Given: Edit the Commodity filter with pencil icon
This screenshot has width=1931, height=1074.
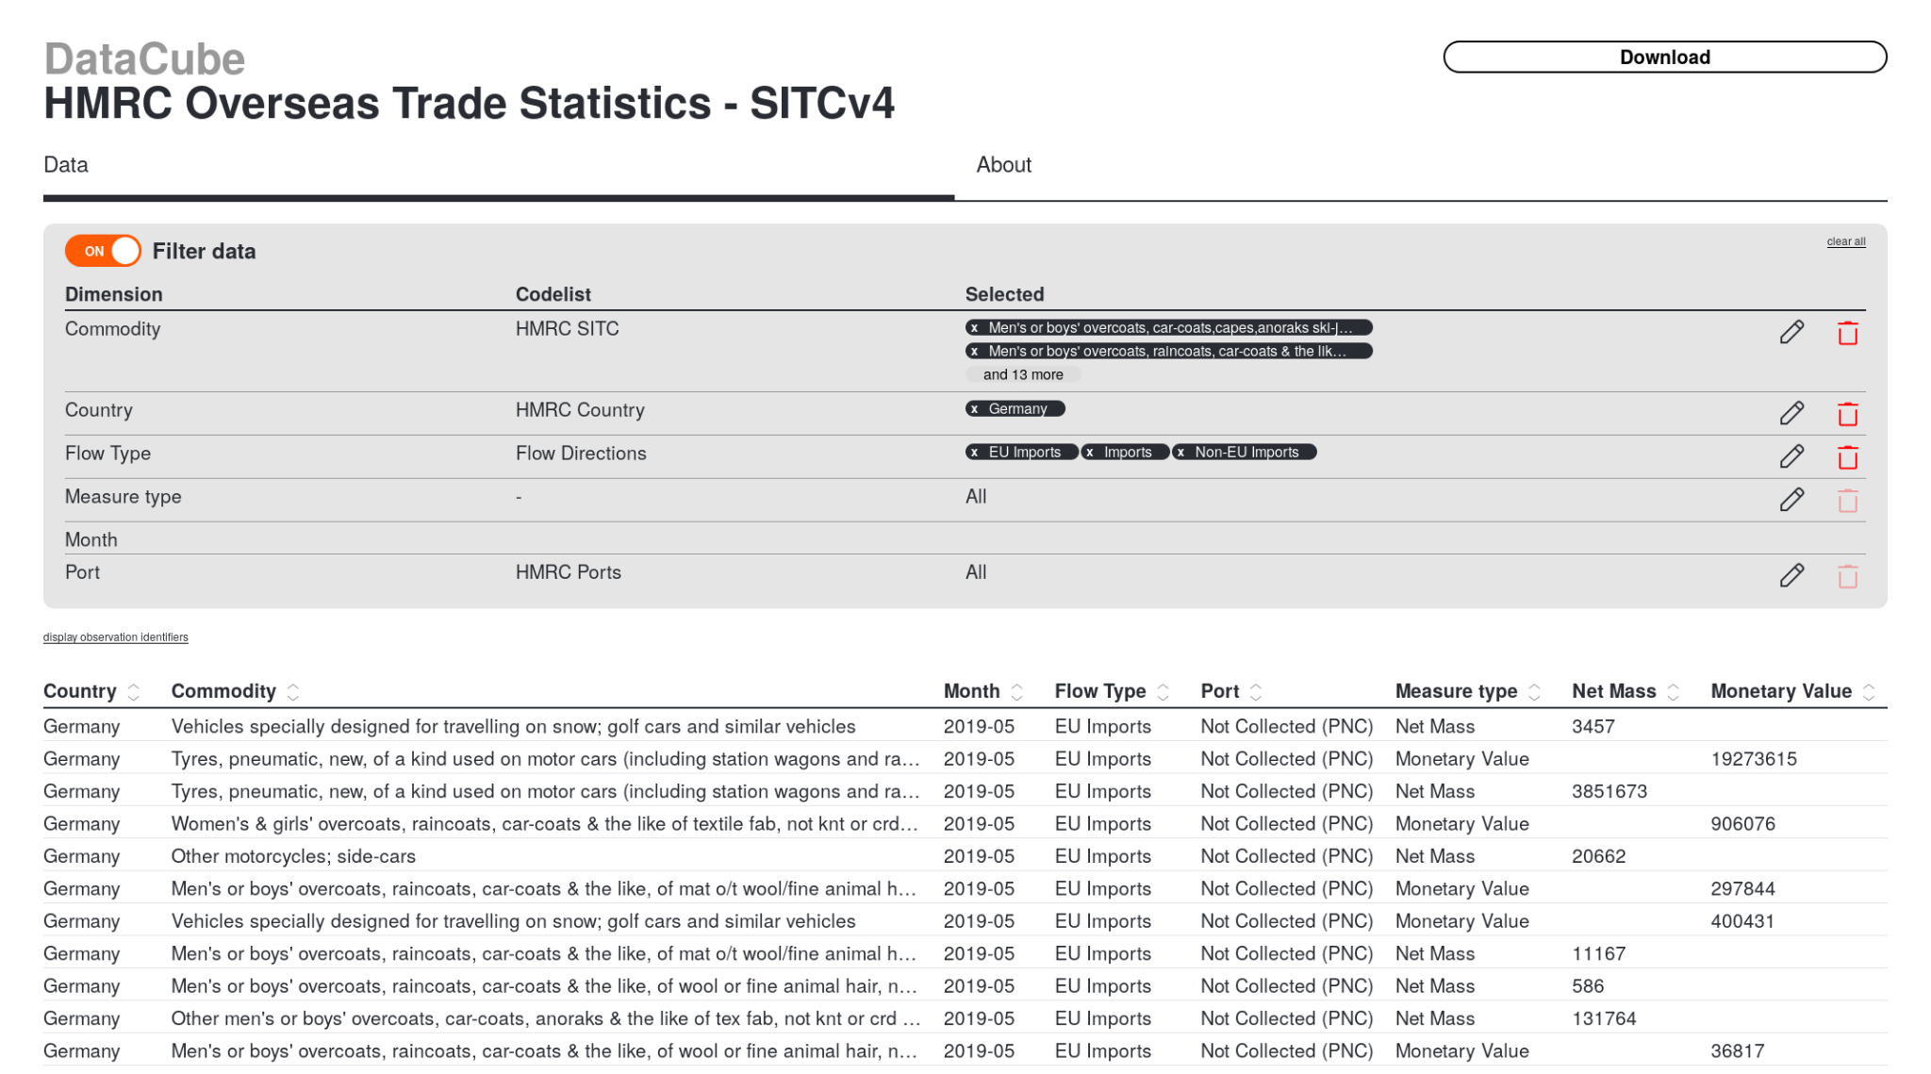Looking at the screenshot, I should 1791,333.
